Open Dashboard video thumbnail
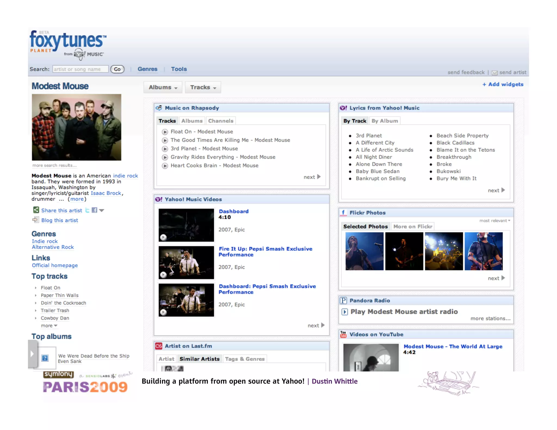The width and height of the screenshot is (557, 430). [x=186, y=225]
